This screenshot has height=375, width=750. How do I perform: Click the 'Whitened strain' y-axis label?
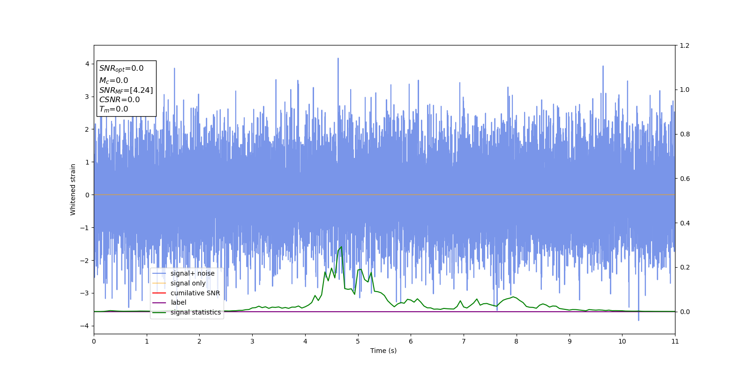pos(73,189)
